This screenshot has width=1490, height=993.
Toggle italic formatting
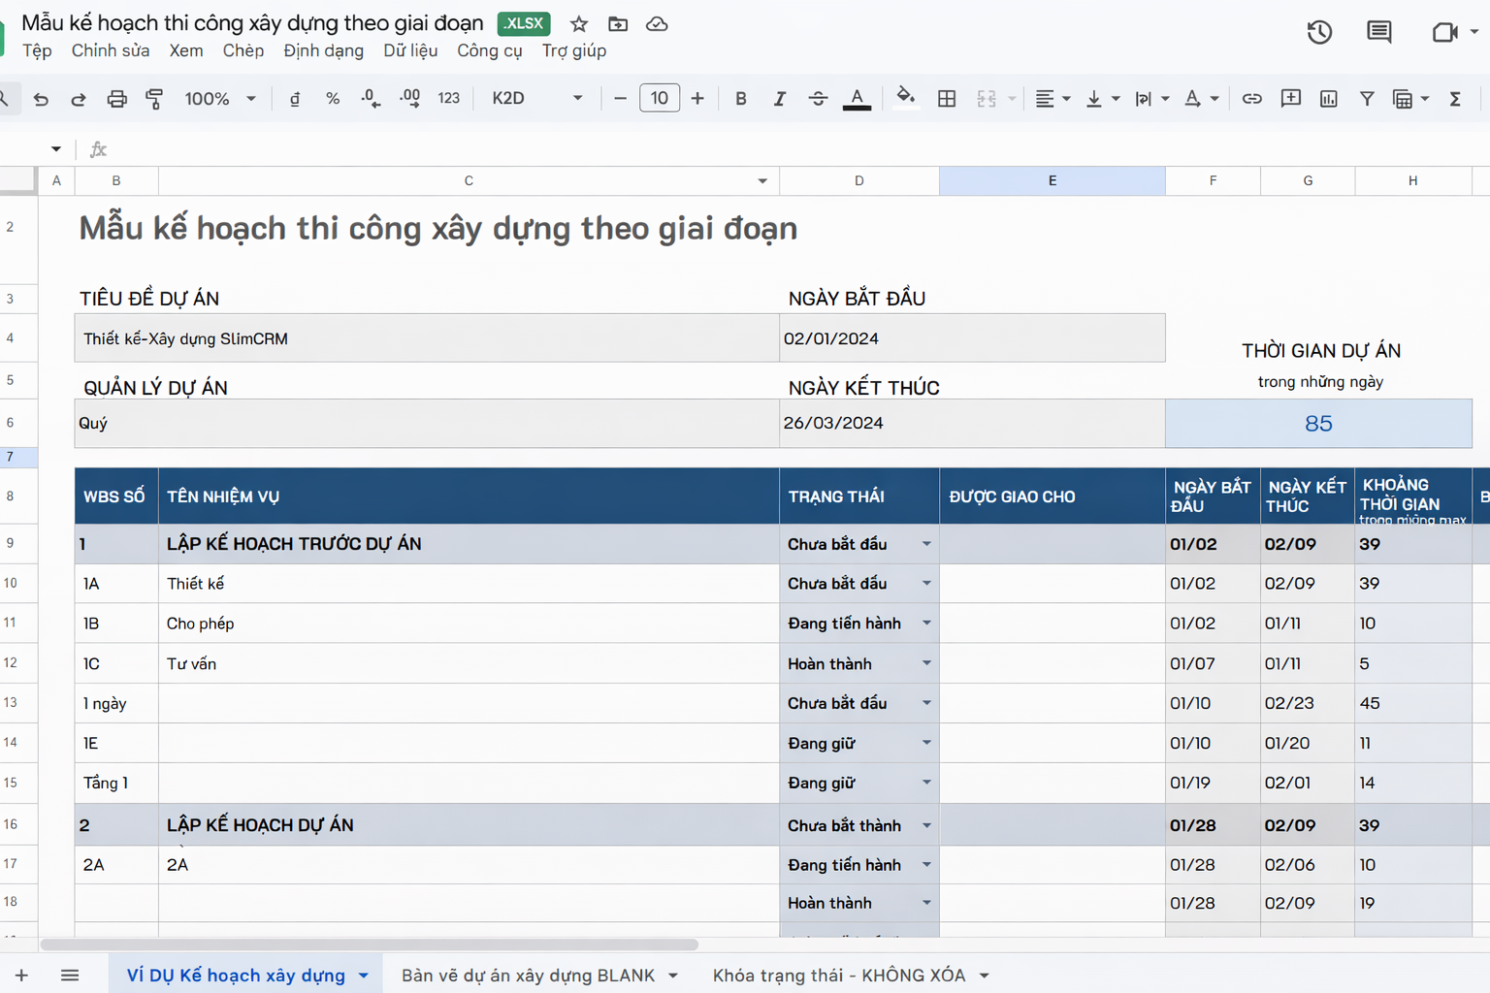click(x=779, y=99)
